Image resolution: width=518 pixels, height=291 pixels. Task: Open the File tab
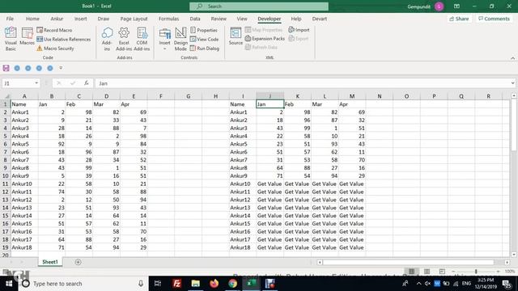pyautogui.click(x=10, y=19)
